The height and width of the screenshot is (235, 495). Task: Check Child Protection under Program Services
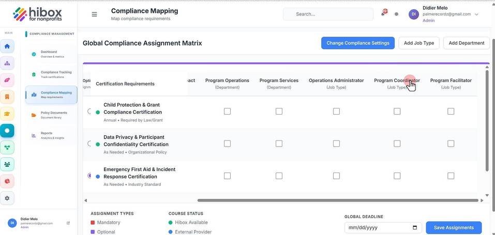click(x=279, y=111)
